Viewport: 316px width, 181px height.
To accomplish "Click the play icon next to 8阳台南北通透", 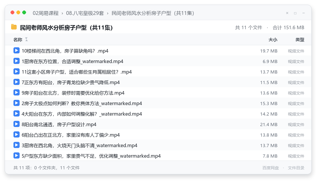I will (16, 124).
